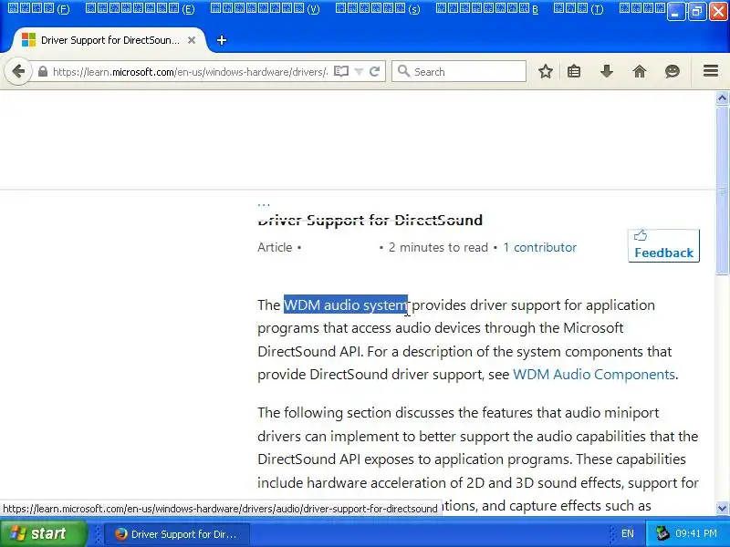This screenshot has height=547, width=730.
Task: Bookmark this page with the star icon
Action: pos(546,71)
